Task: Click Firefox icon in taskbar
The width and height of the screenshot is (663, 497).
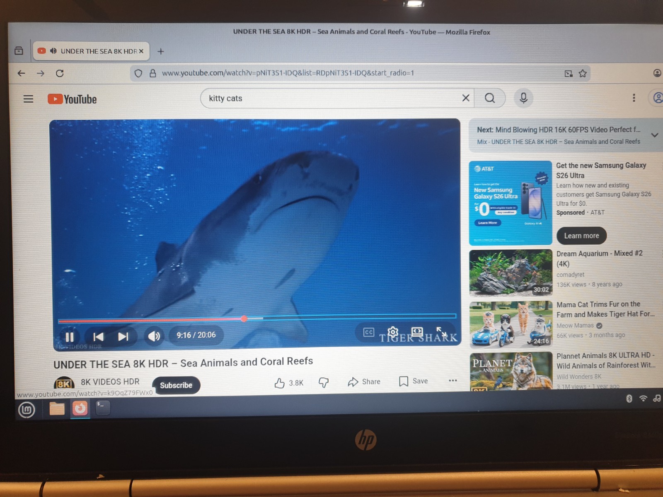Action: pyautogui.click(x=80, y=408)
